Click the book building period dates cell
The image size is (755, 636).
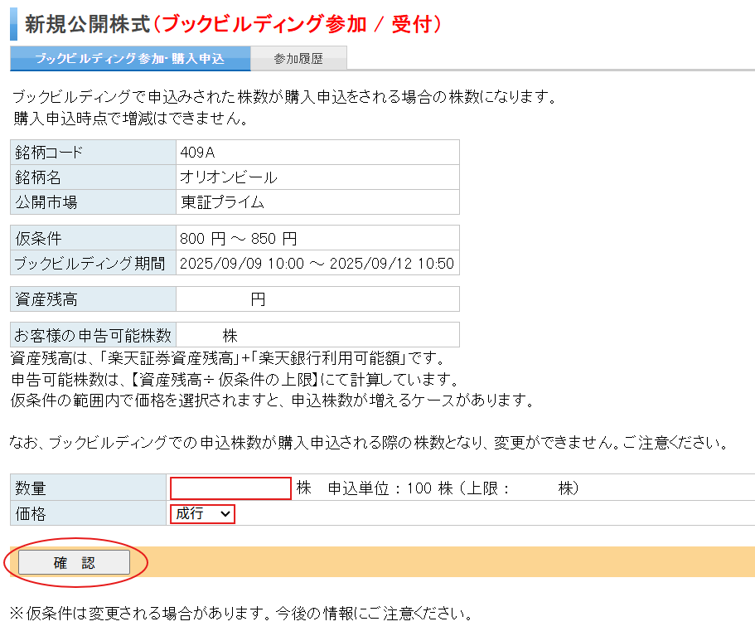(317, 264)
